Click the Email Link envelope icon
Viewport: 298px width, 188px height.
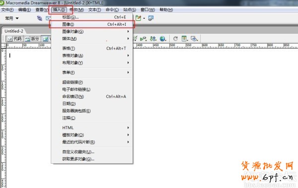point(48,18)
